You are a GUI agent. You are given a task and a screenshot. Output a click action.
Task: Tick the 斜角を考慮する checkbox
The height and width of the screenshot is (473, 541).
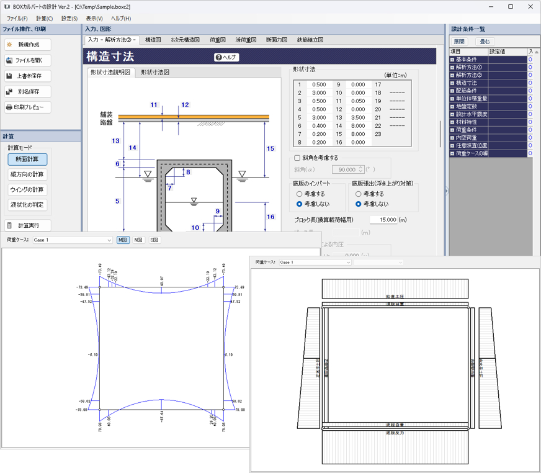(x=297, y=158)
